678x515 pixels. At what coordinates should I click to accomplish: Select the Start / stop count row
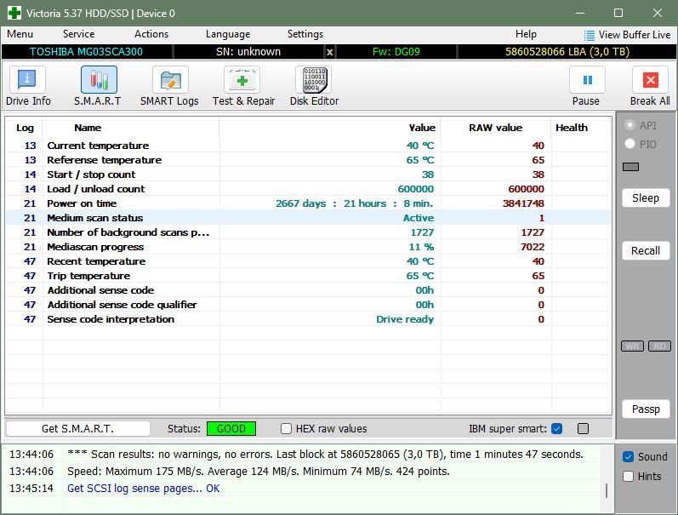[309, 175]
